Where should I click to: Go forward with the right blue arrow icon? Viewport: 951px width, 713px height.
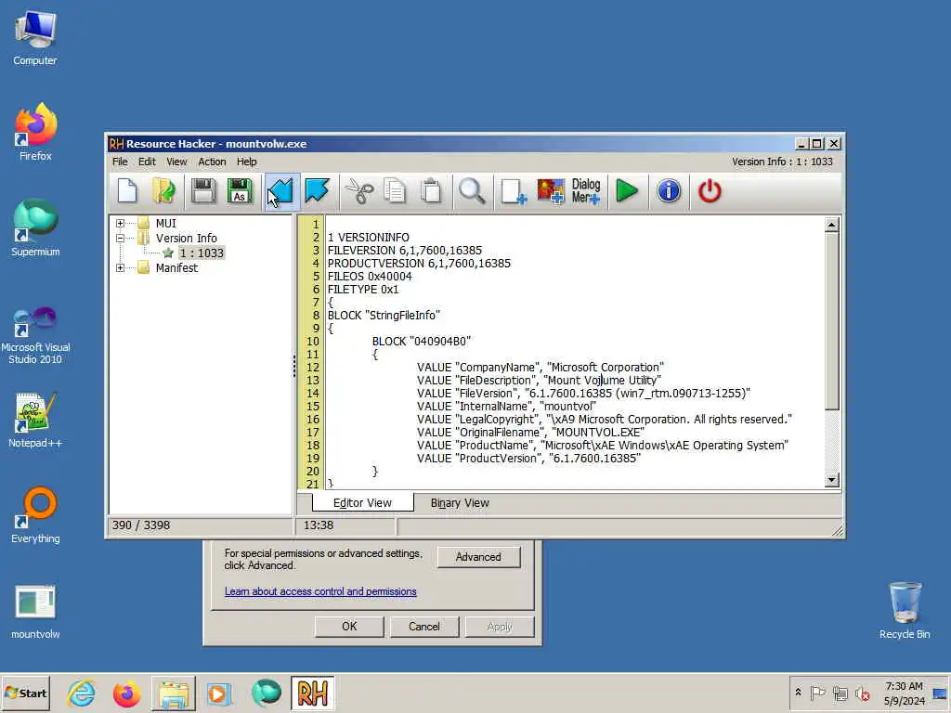coord(318,191)
